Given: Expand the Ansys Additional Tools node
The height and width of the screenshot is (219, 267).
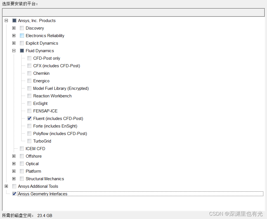Looking at the screenshot, I should (x=6, y=186).
